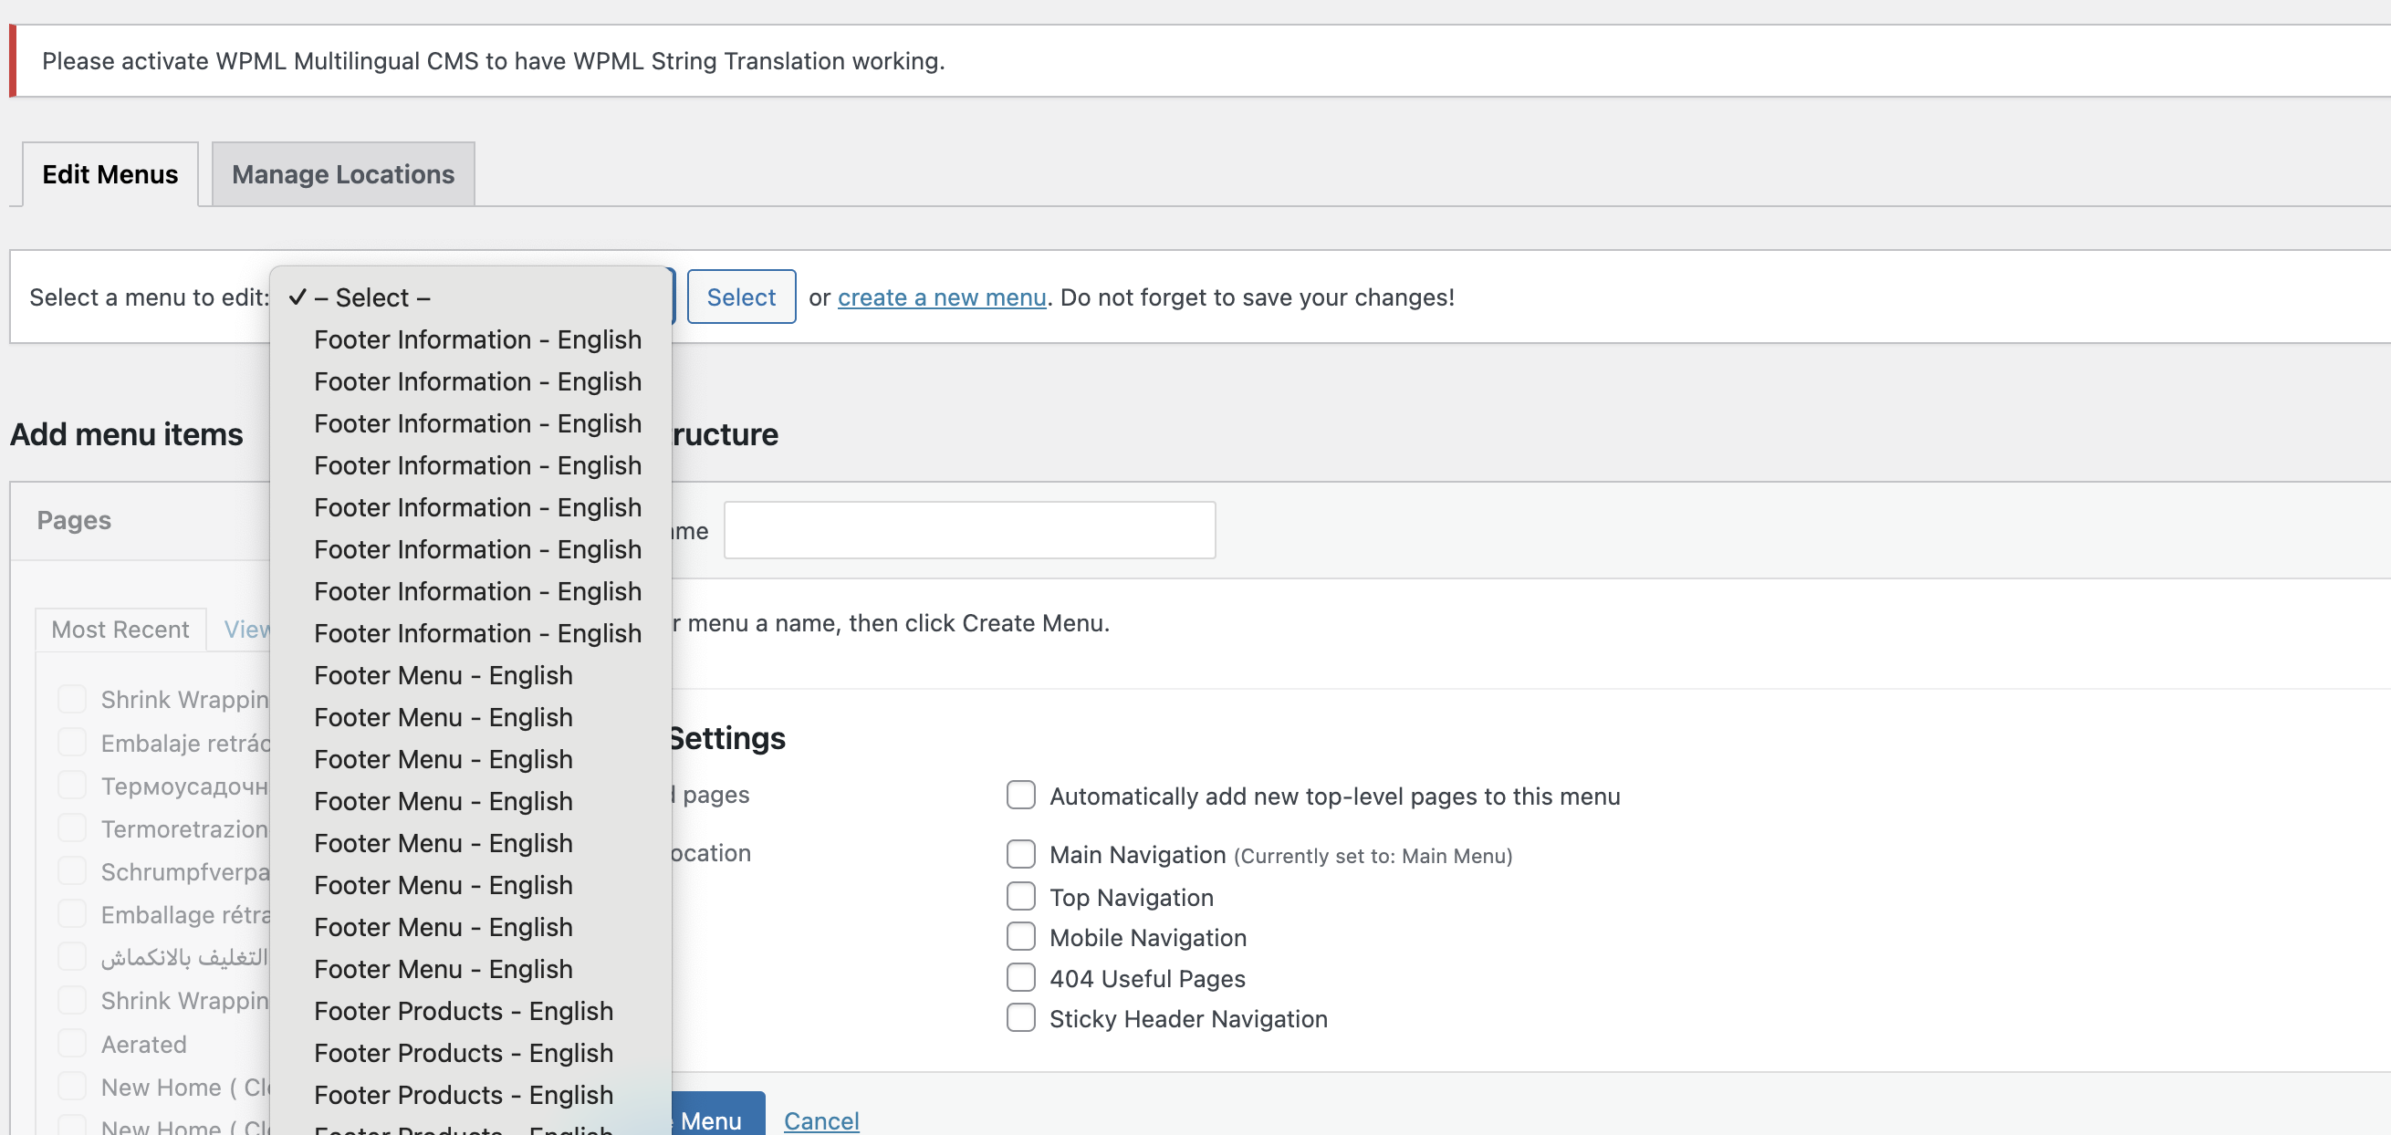The width and height of the screenshot is (2391, 1135).
Task: Pick first Footer Products - English option
Action: point(464,1011)
